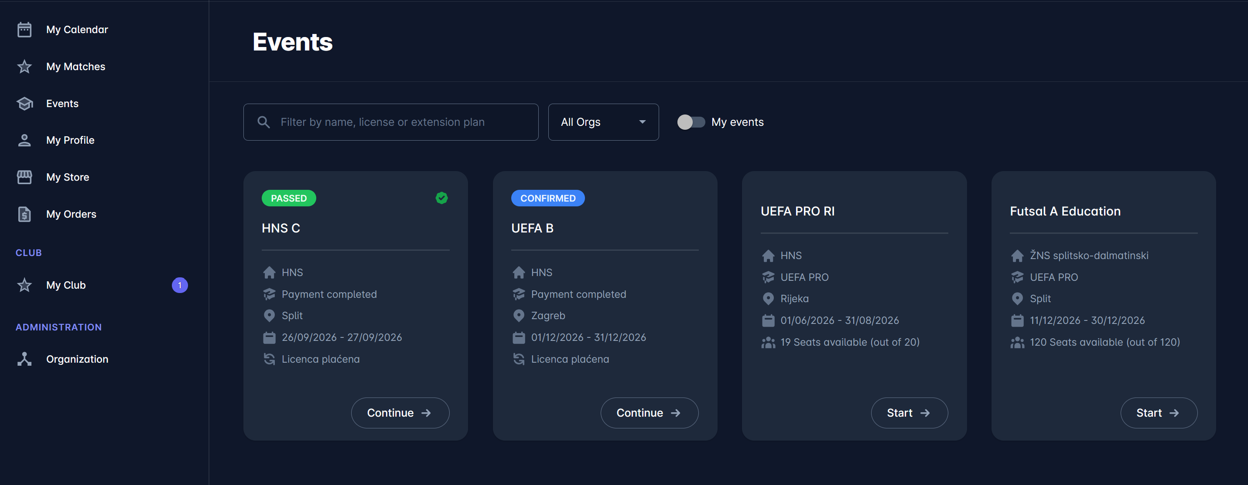Click the All Orgs dropdown arrow

point(643,122)
